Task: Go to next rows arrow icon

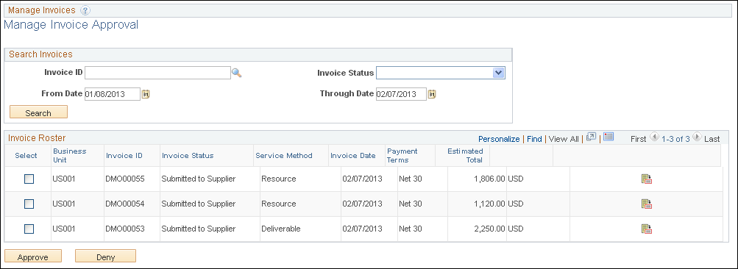Action: coord(697,137)
